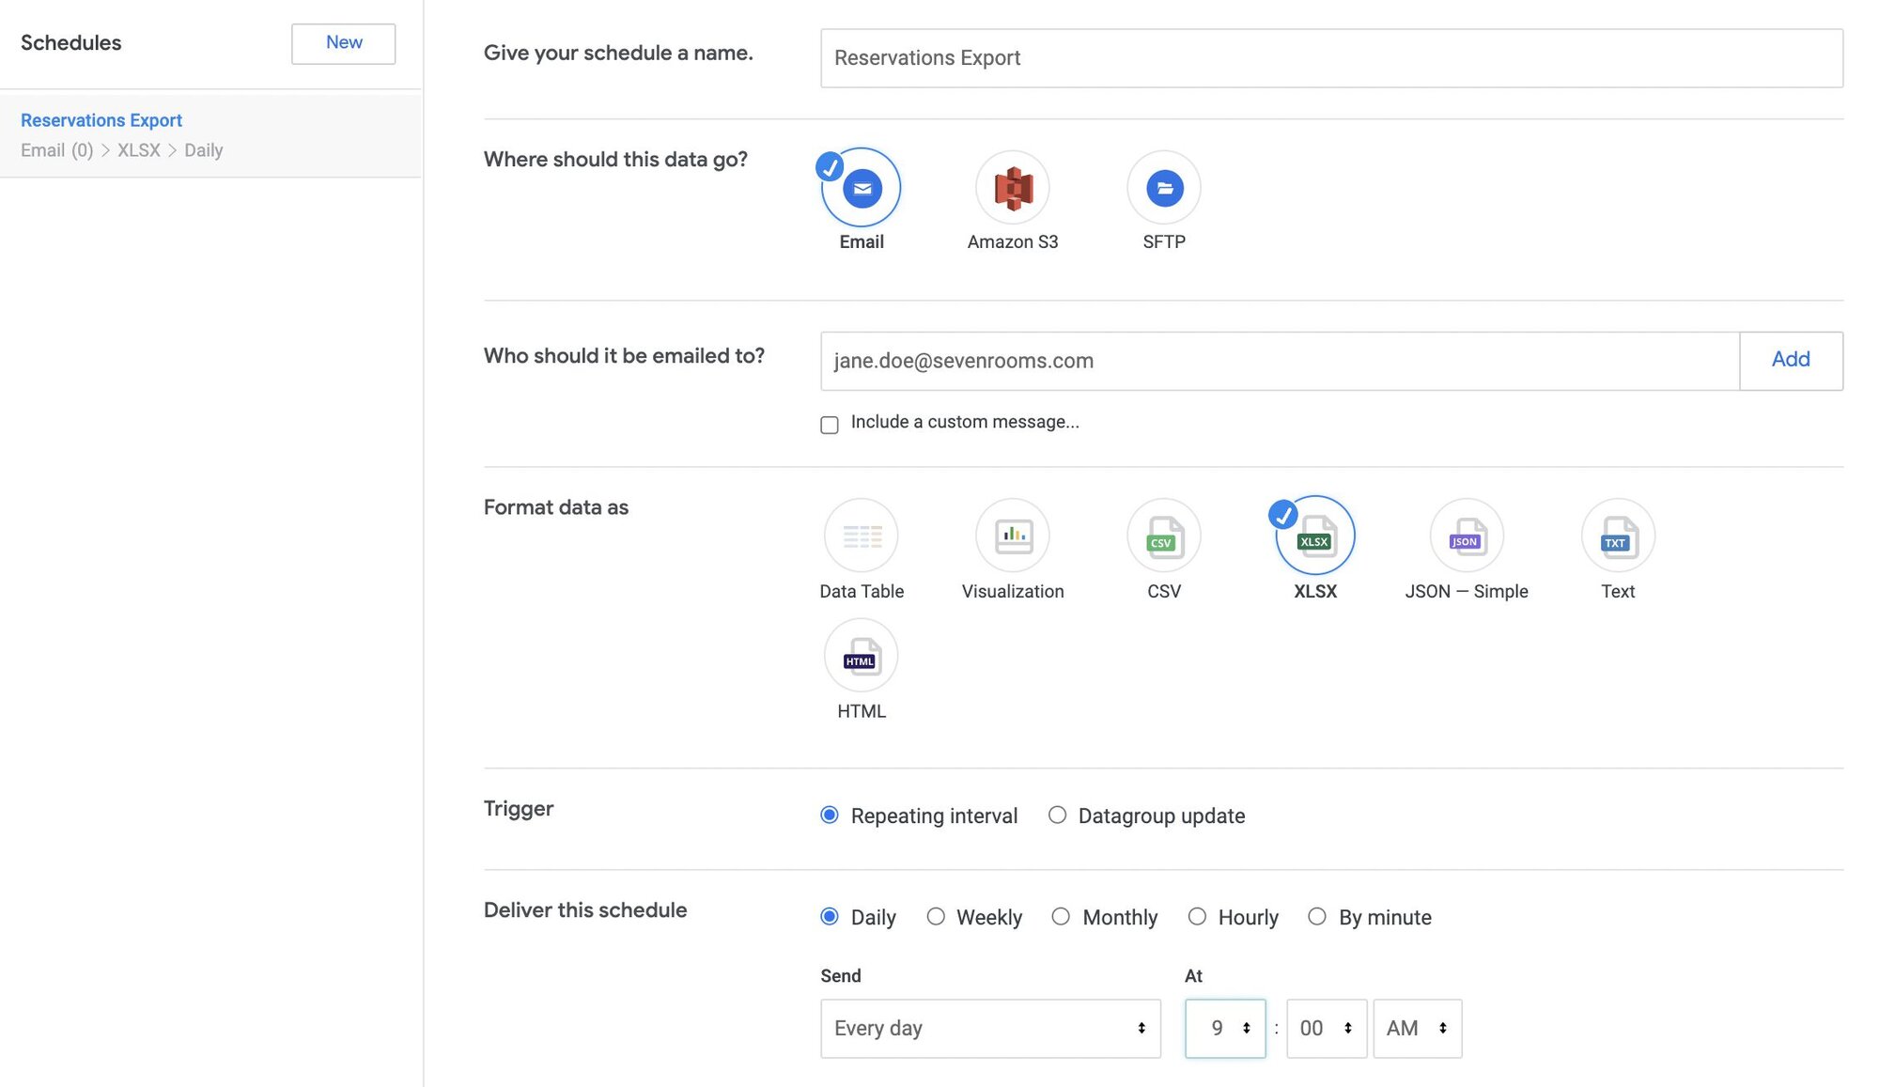Choose the HTML format option
Viewport: 1879px width, 1087px height.
click(x=861, y=657)
